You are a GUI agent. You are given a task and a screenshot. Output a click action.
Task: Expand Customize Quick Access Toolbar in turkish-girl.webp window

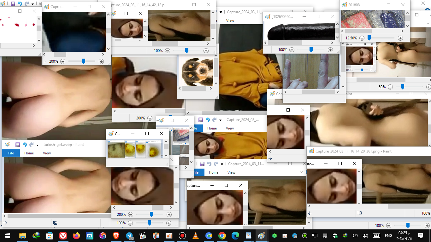pyautogui.click(x=37, y=145)
